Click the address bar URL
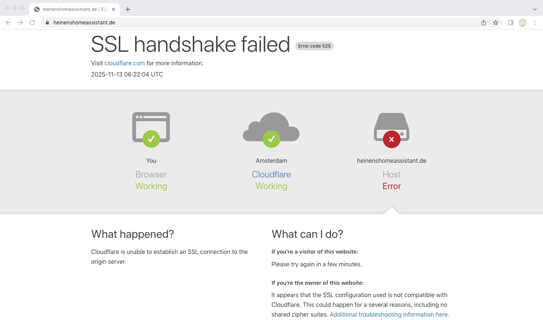Image resolution: width=543 pixels, height=320 pixels. point(84,23)
